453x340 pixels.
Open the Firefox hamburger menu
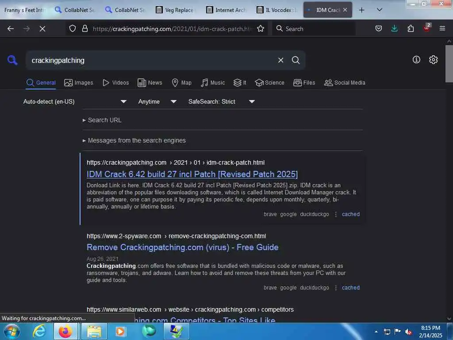[442, 29]
